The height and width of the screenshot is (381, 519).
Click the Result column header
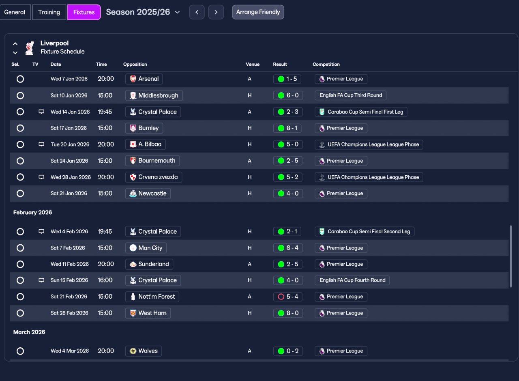(280, 65)
